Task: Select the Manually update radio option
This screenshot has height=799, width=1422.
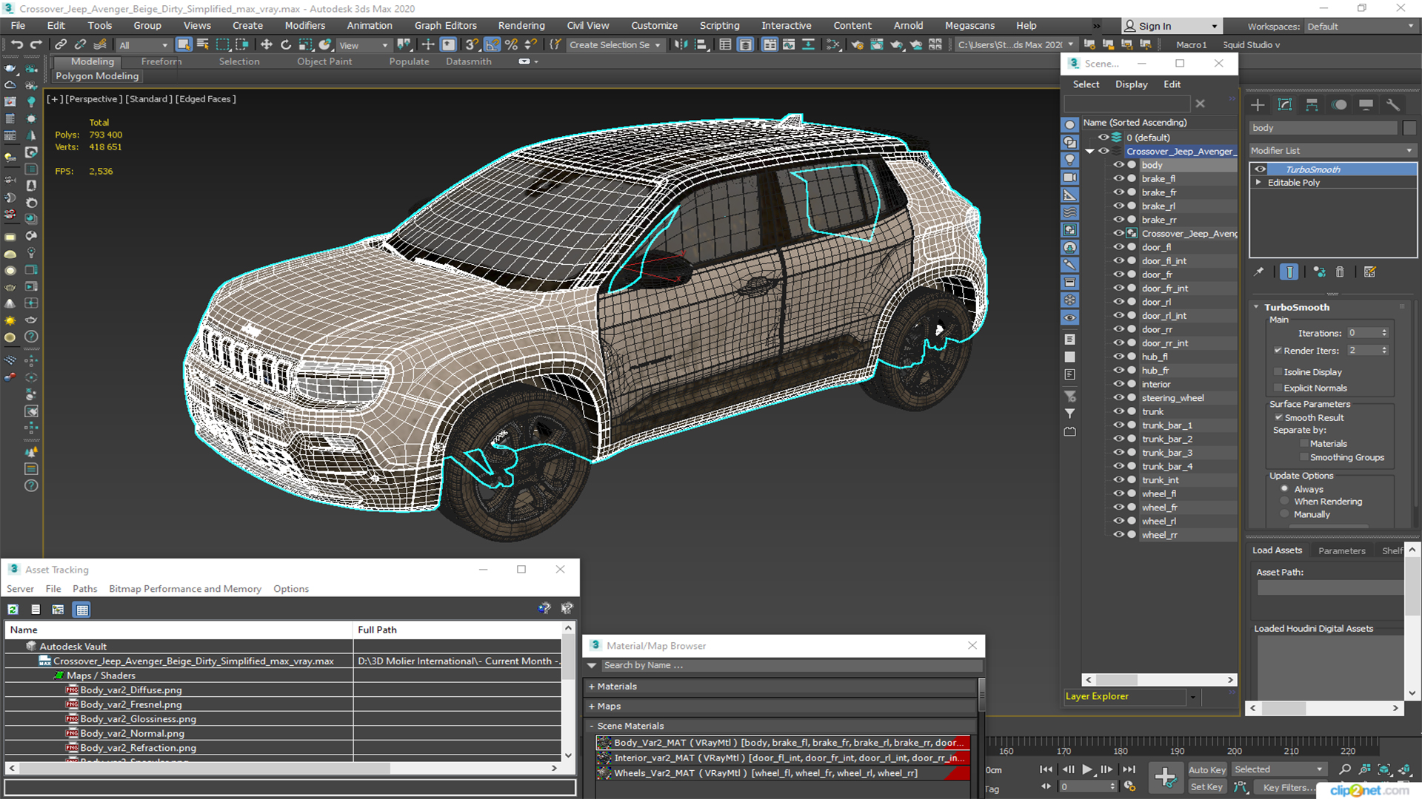Action: (x=1285, y=514)
